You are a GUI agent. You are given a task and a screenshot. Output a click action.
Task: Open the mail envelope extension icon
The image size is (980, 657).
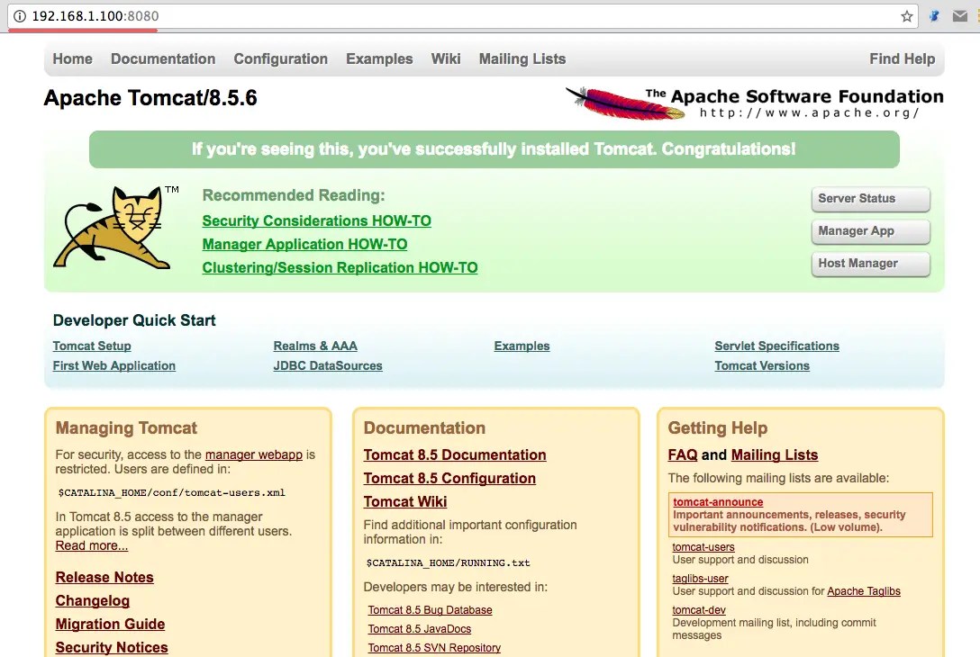[960, 15]
